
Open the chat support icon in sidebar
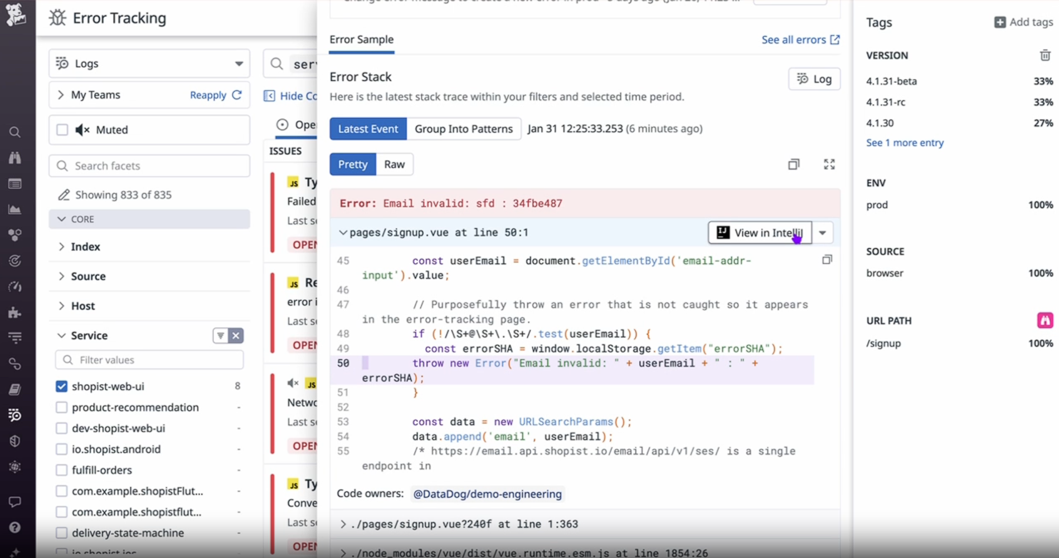pos(15,502)
